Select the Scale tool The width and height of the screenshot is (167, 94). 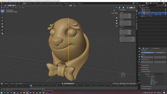point(2,24)
